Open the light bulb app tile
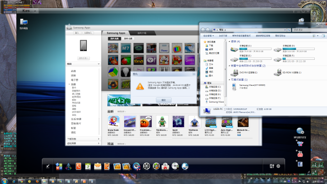The image size is (327, 184). click(126, 72)
